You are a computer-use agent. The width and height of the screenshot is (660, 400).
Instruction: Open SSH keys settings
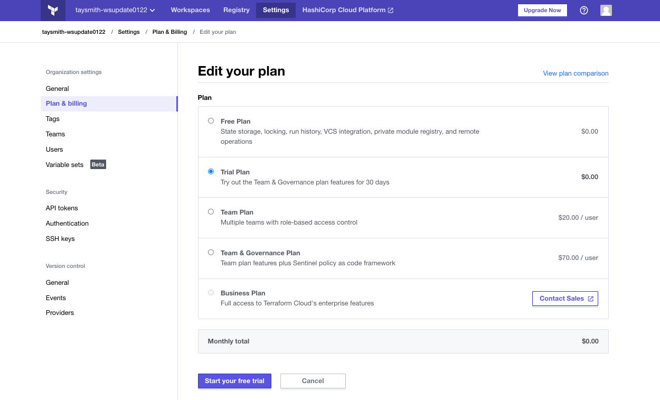(x=60, y=239)
